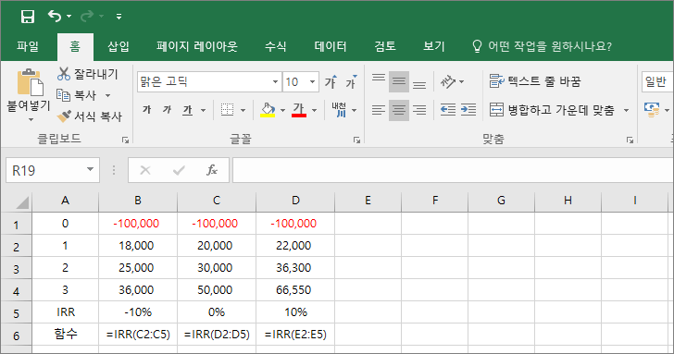Open the 글꼴 dialog launcher
This screenshot has width=674, height=354.
[356, 140]
